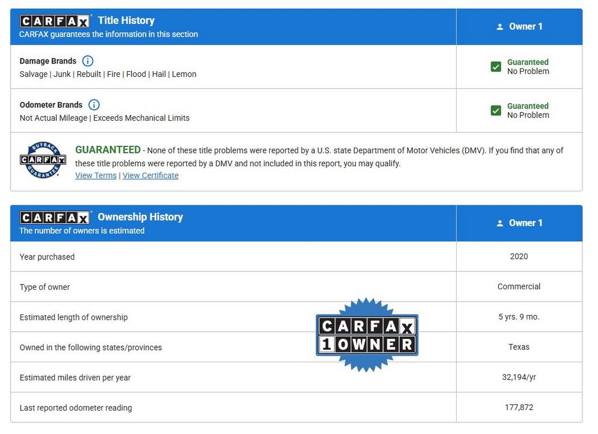The height and width of the screenshot is (434, 598).
Task: Click the green checkmark for Damage Brands
Action: 496,66
